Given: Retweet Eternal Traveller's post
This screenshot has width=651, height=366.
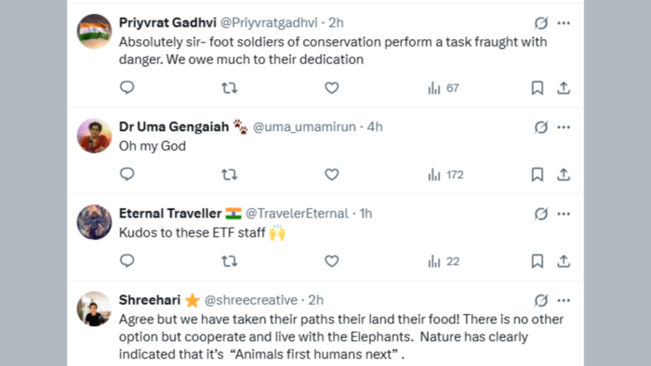Looking at the screenshot, I should click(x=229, y=261).
